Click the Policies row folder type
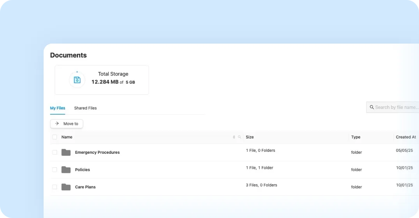The height and width of the screenshot is (218, 419). 356,170
